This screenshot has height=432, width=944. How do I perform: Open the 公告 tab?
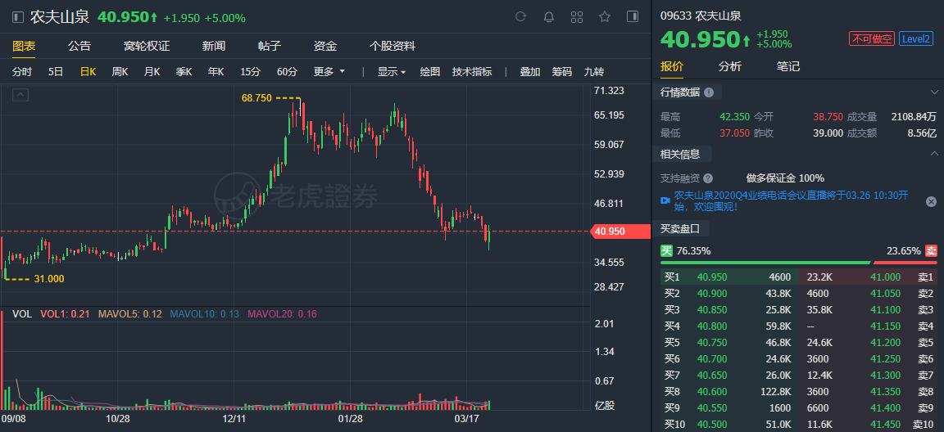coord(79,47)
